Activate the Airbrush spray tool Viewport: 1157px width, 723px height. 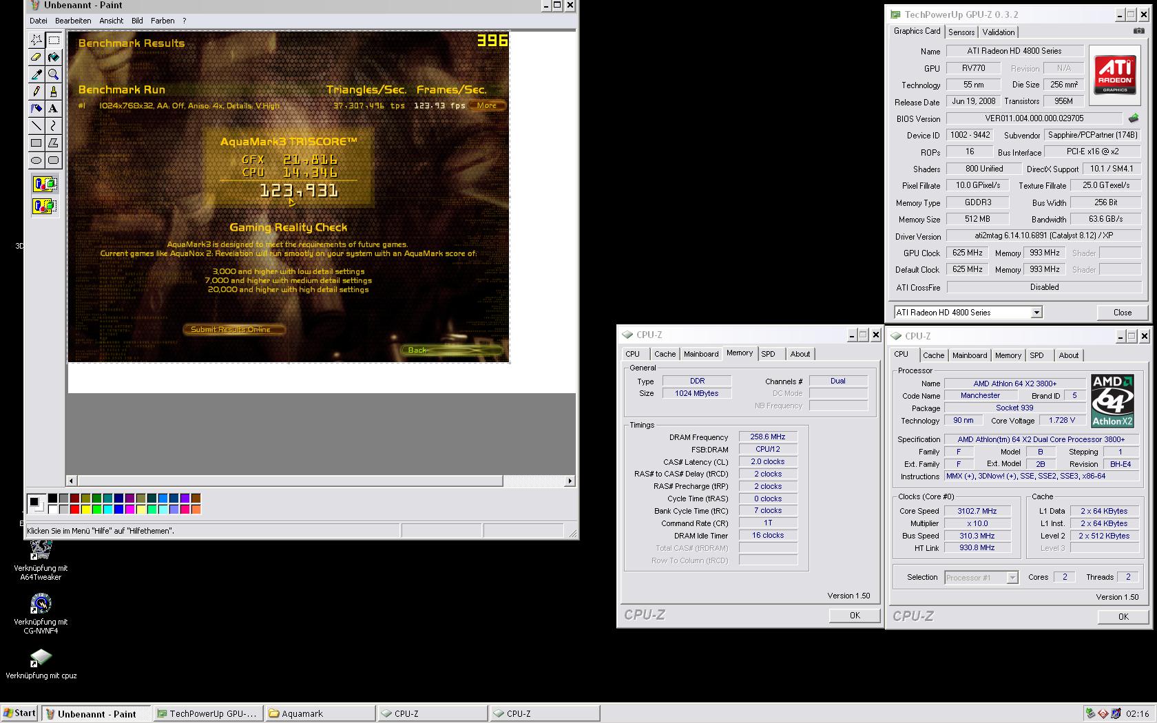click(x=36, y=109)
